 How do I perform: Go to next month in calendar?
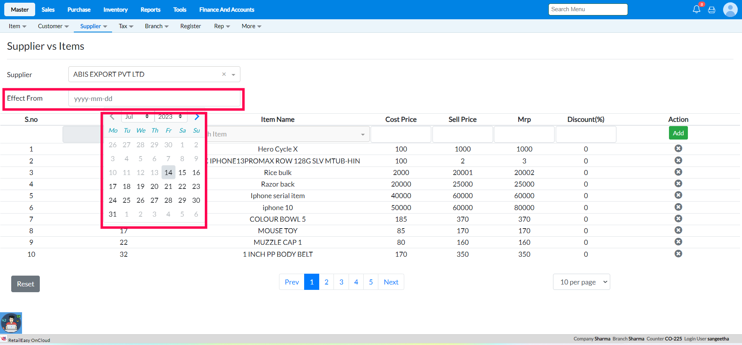(197, 117)
